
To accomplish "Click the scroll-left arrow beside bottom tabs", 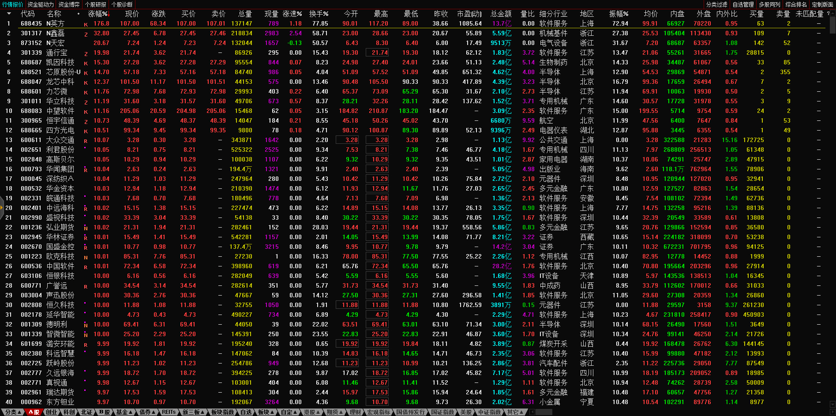I will coord(532,412).
